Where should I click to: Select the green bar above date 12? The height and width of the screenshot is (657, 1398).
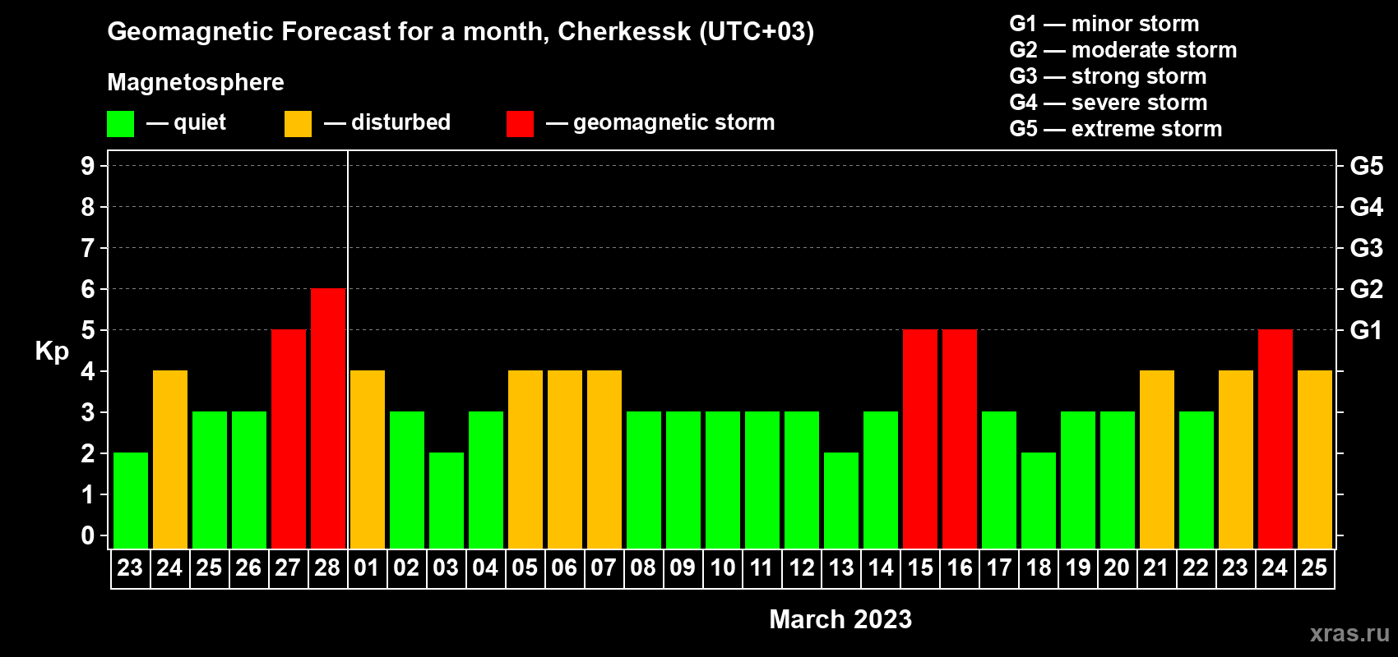point(802,480)
